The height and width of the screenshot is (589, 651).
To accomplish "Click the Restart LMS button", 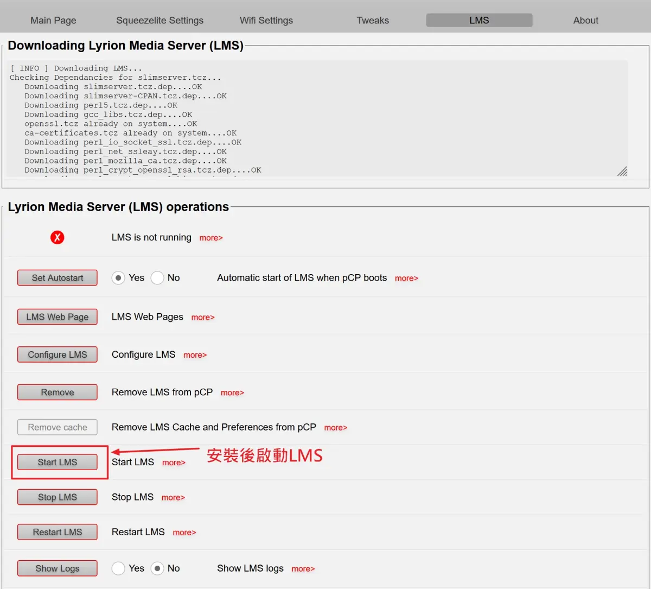I will click(x=58, y=532).
